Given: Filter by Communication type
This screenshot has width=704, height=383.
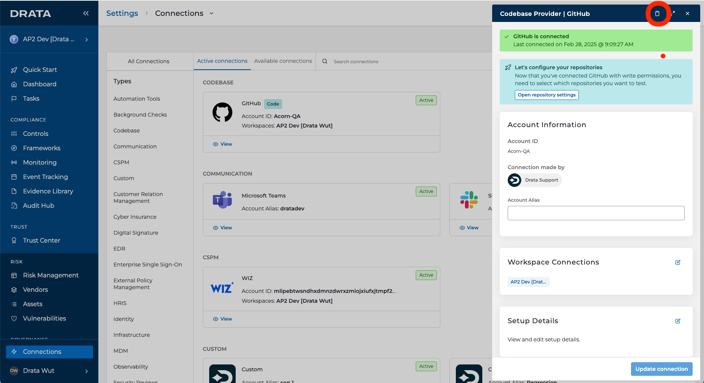Looking at the screenshot, I should 135,146.
